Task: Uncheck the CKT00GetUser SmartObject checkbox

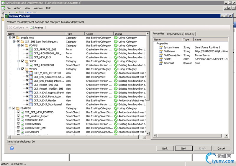Action: click(18, 124)
